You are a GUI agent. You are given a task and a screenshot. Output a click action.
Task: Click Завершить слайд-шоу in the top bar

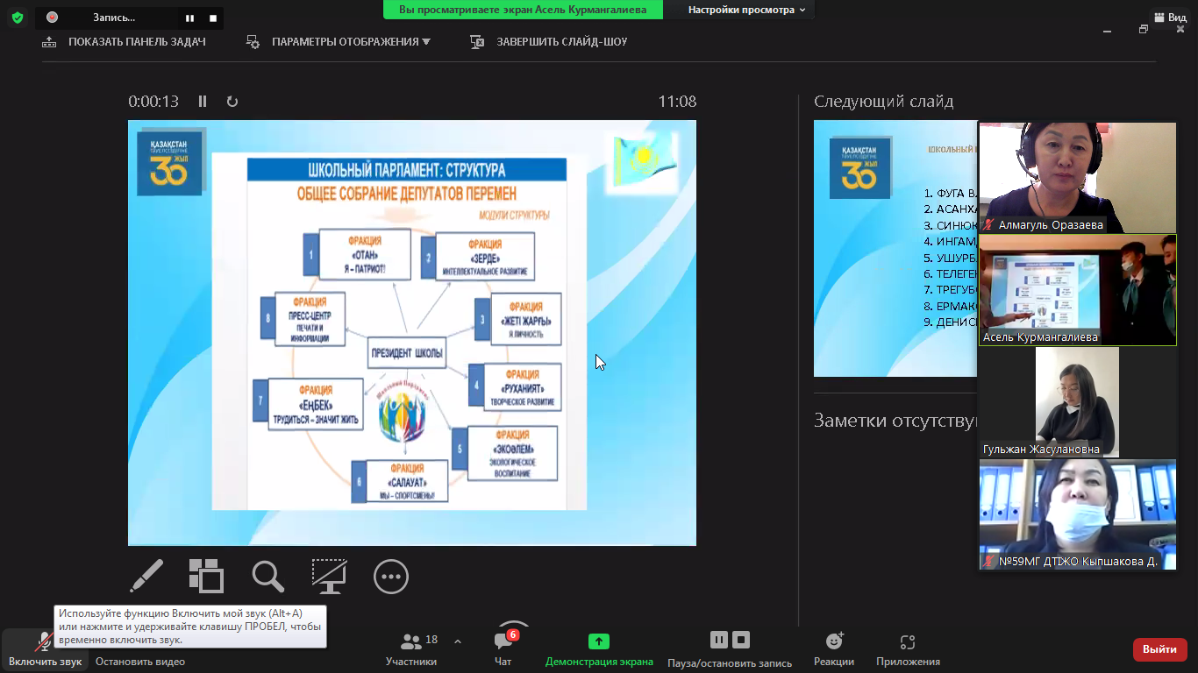[549, 42]
